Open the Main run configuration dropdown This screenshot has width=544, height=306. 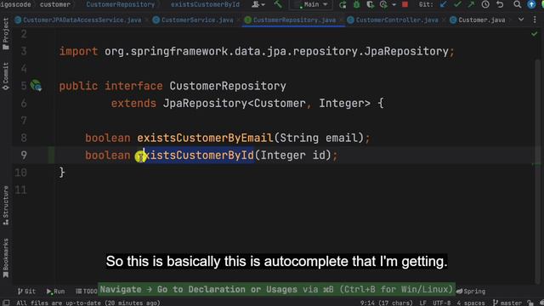tap(310, 4)
